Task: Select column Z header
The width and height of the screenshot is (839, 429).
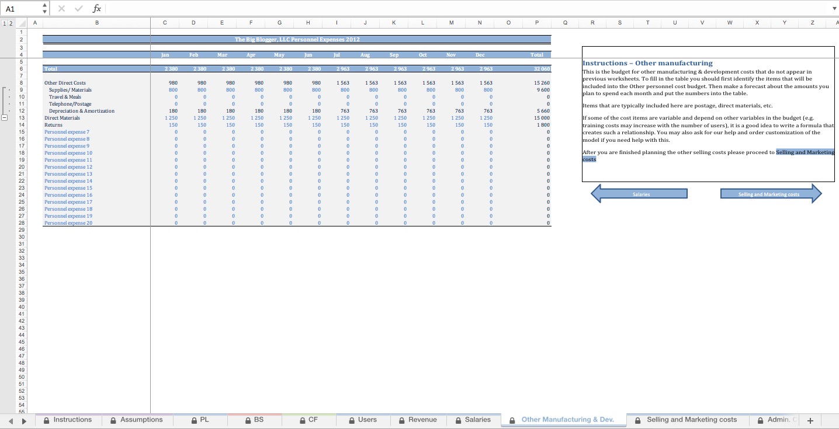Action: (812, 23)
